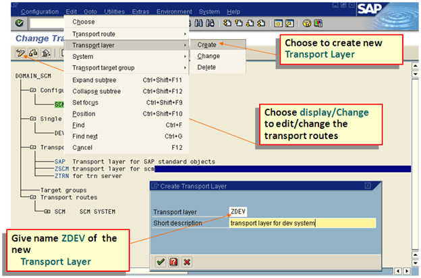Click the green Enter checkmark in toolbar
421x278 pixels.
click(20, 23)
